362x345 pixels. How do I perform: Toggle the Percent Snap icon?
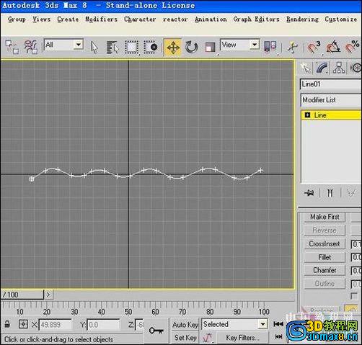point(352,47)
